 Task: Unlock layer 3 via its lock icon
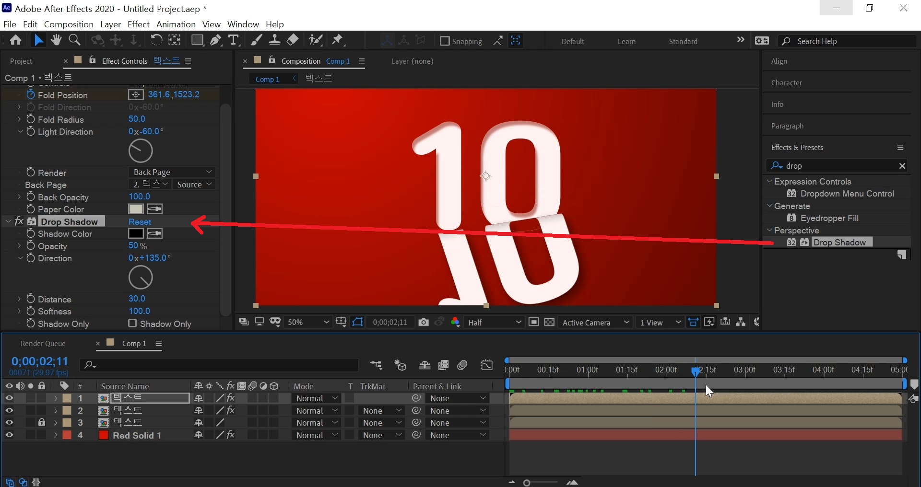coord(42,423)
